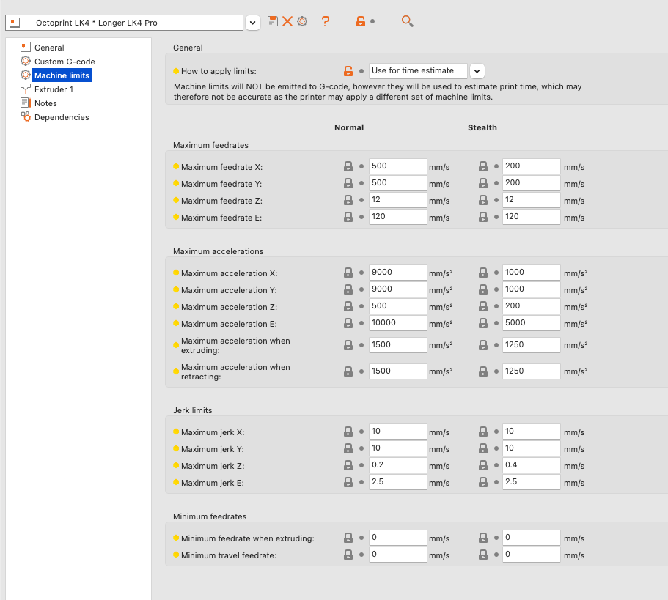Screen dimensions: 668x600
Task: Click the gear icon beside delete preset
Action: [x=301, y=22]
